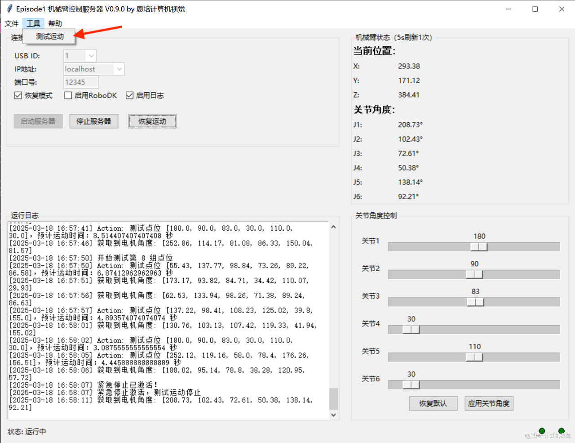Click the 关节2 slider handle at 90
575x443 pixels.
click(474, 274)
